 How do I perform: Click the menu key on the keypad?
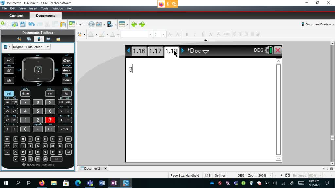click(67, 80)
